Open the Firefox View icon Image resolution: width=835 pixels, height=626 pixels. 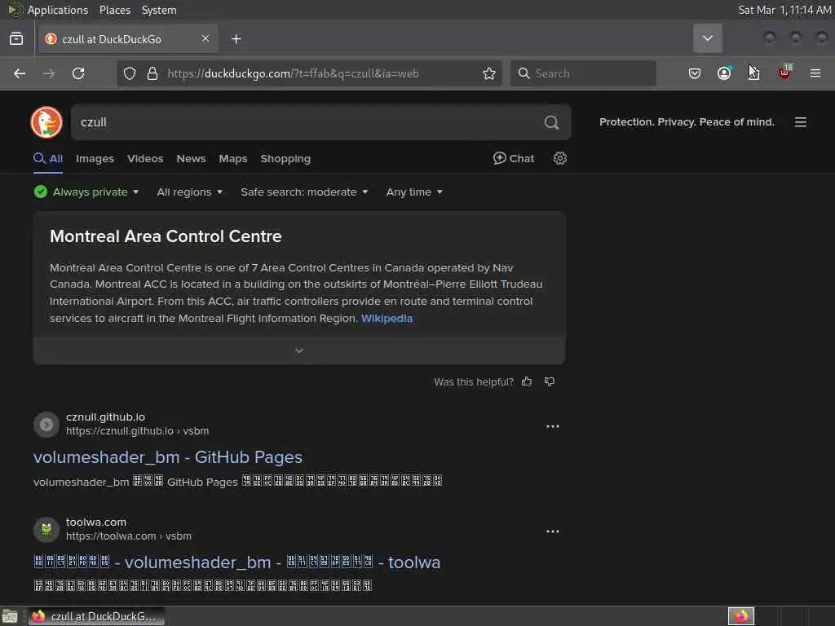tap(16, 39)
